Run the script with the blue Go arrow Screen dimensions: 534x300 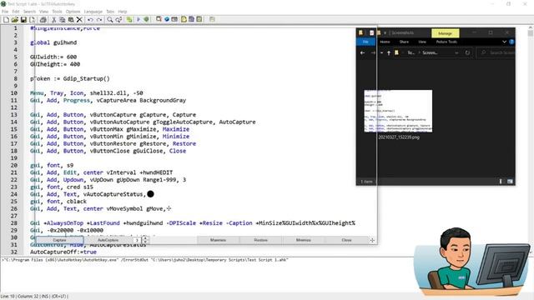(x=139, y=20)
